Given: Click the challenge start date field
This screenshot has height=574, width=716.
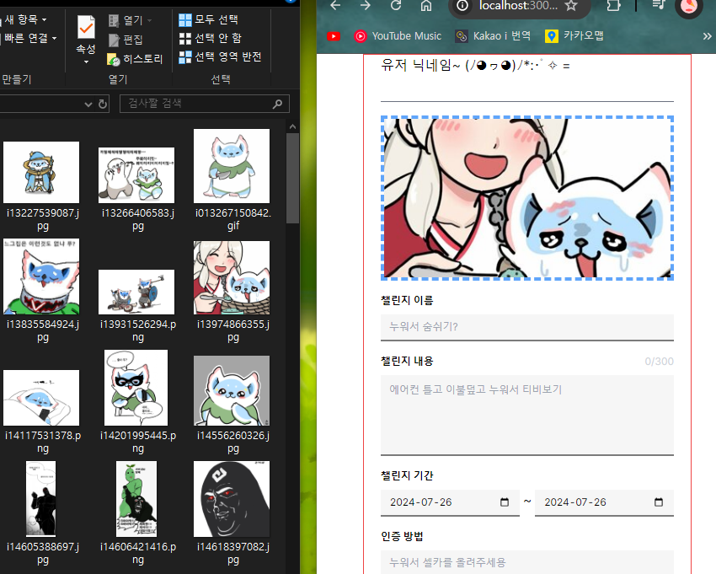Looking at the screenshot, I should (x=450, y=502).
